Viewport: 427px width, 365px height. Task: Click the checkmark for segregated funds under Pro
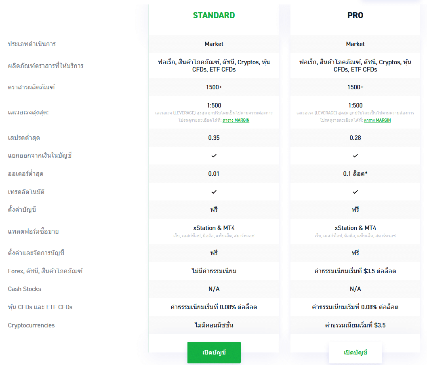[x=355, y=156]
